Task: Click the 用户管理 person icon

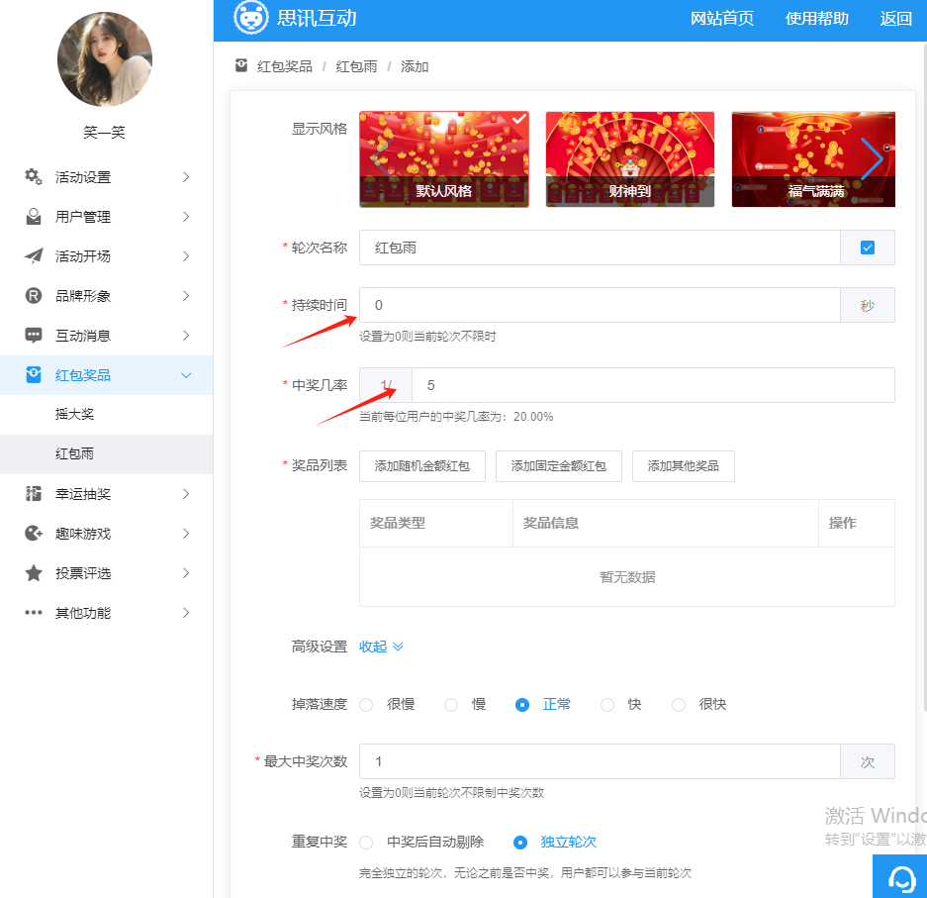Action: pos(33,217)
